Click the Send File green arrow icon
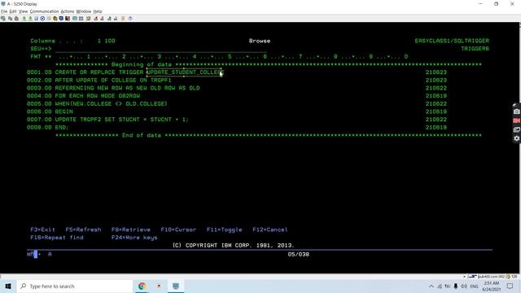 coord(24,19)
